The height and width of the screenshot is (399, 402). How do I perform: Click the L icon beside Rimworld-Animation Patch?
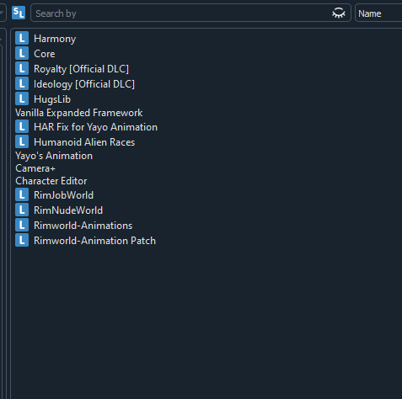point(22,240)
